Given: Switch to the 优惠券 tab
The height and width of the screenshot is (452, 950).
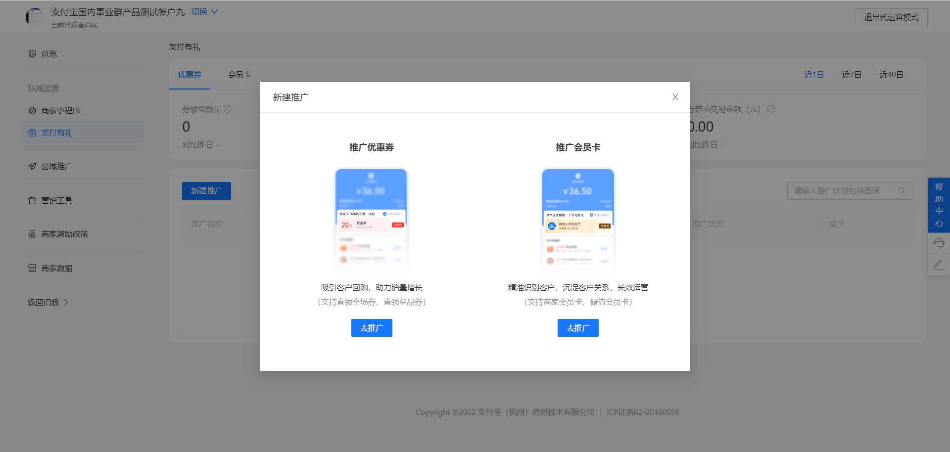Looking at the screenshot, I should click(x=190, y=75).
